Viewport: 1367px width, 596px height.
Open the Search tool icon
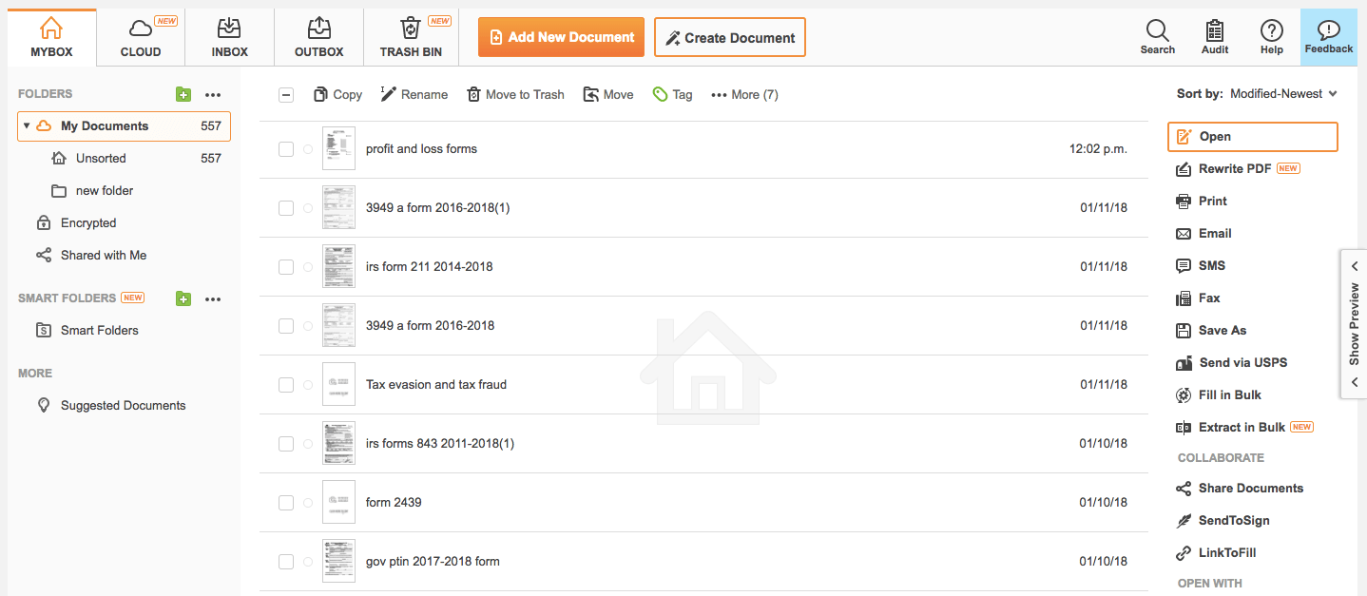point(1157,30)
